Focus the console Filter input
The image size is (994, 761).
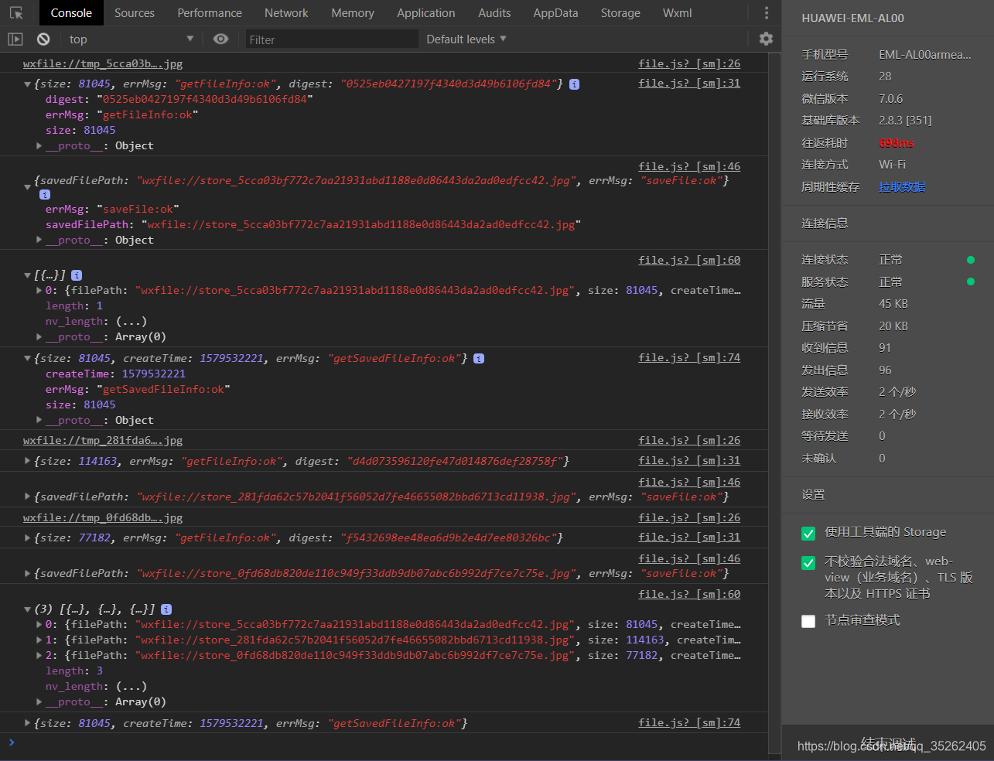pos(333,39)
